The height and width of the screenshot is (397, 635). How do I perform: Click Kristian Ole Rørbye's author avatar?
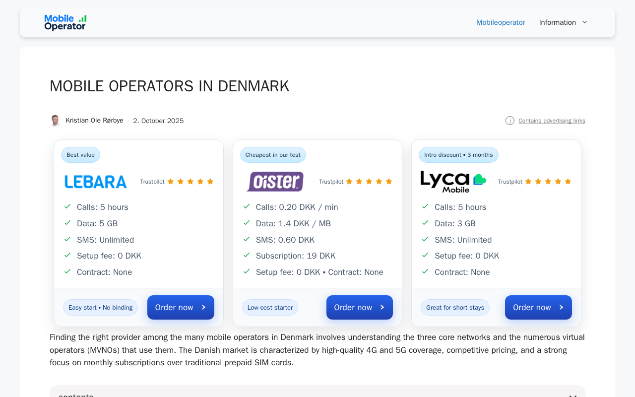click(55, 121)
